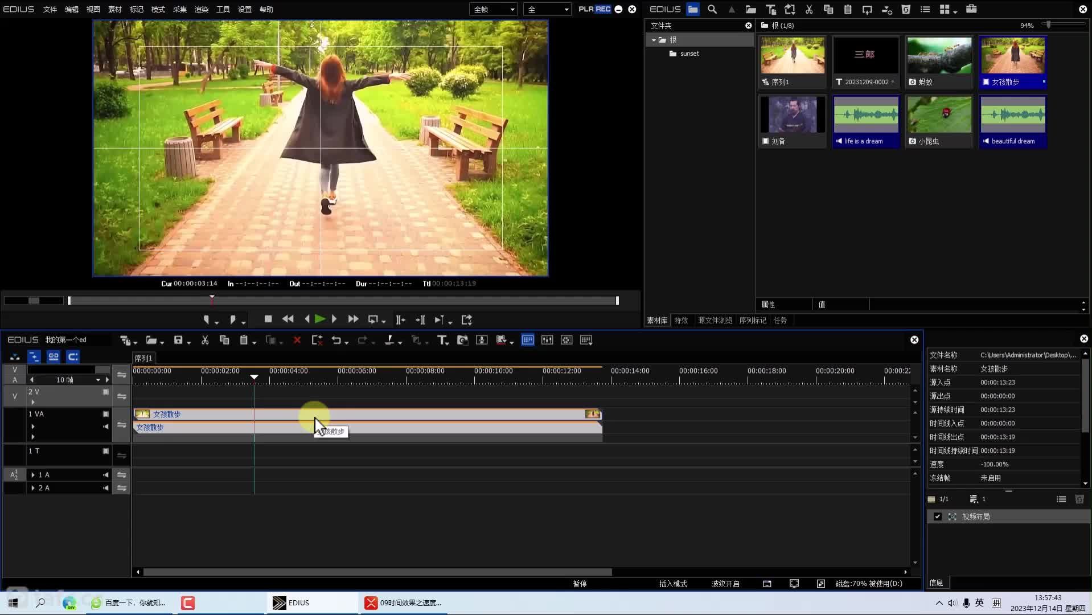
Task: Expand the 2 A audio track
Action: pos(32,488)
